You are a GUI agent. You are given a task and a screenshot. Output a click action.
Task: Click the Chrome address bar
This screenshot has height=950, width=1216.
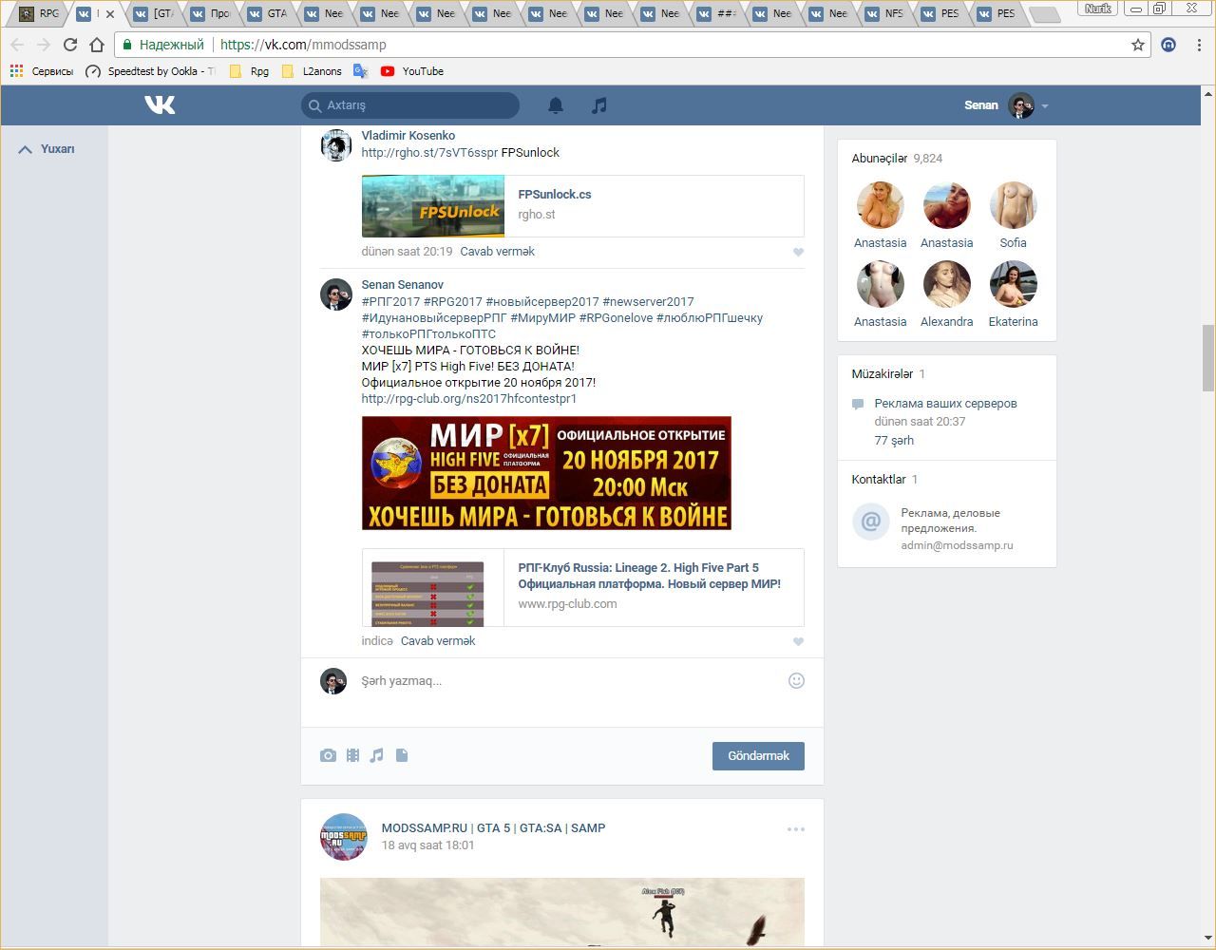(x=632, y=45)
